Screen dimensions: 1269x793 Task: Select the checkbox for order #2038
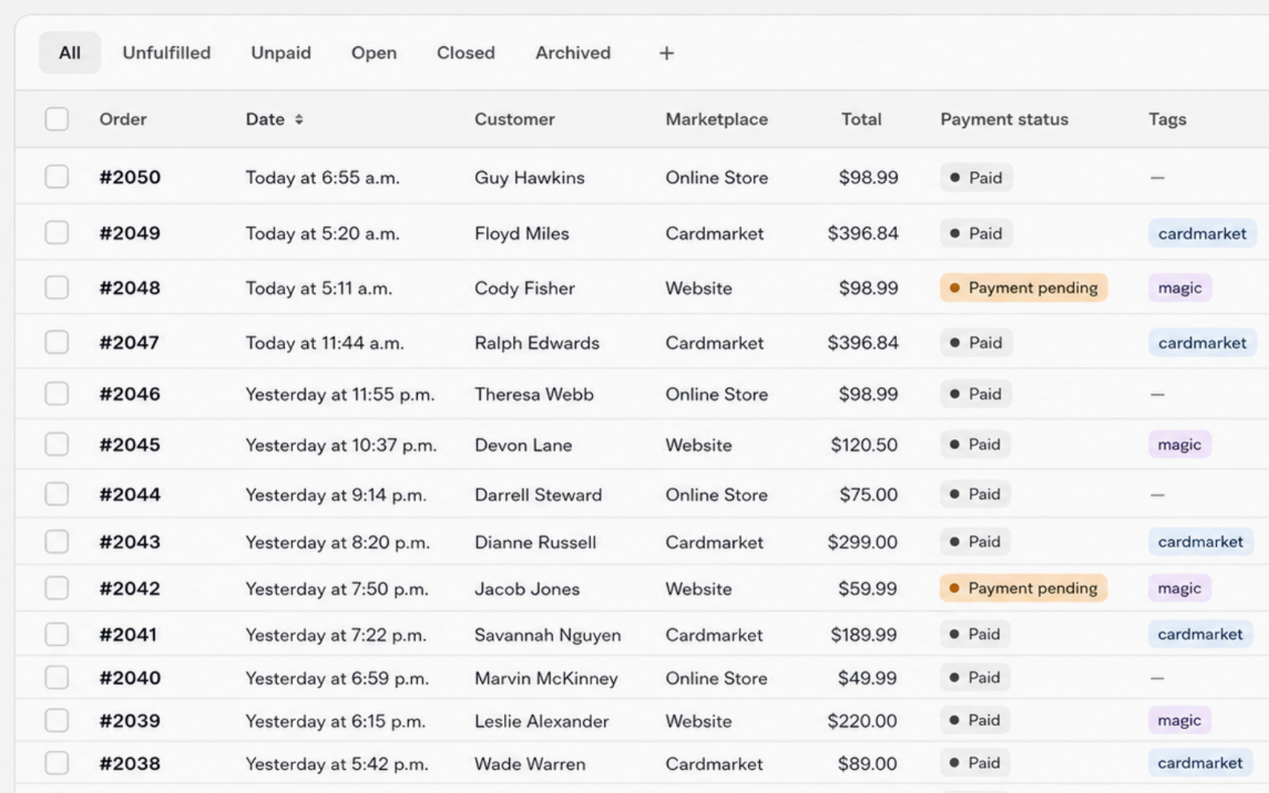coord(57,763)
